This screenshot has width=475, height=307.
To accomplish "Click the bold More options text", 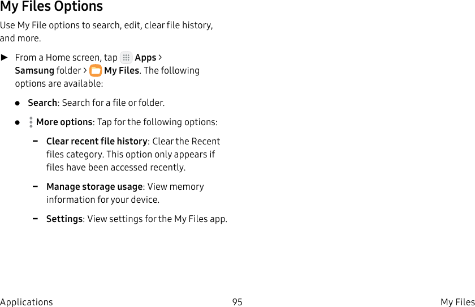I will pyautogui.click(x=64, y=122).
